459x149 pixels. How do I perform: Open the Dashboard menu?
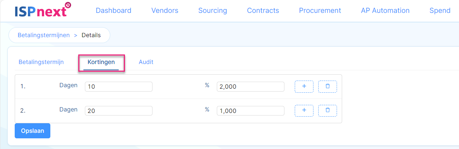click(114, 11)
